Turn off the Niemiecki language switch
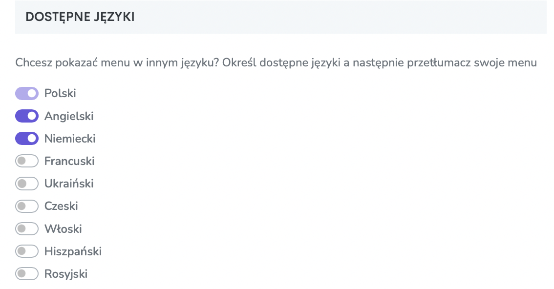554x289 pixels. pyautogui.click(x=27, y=139)
